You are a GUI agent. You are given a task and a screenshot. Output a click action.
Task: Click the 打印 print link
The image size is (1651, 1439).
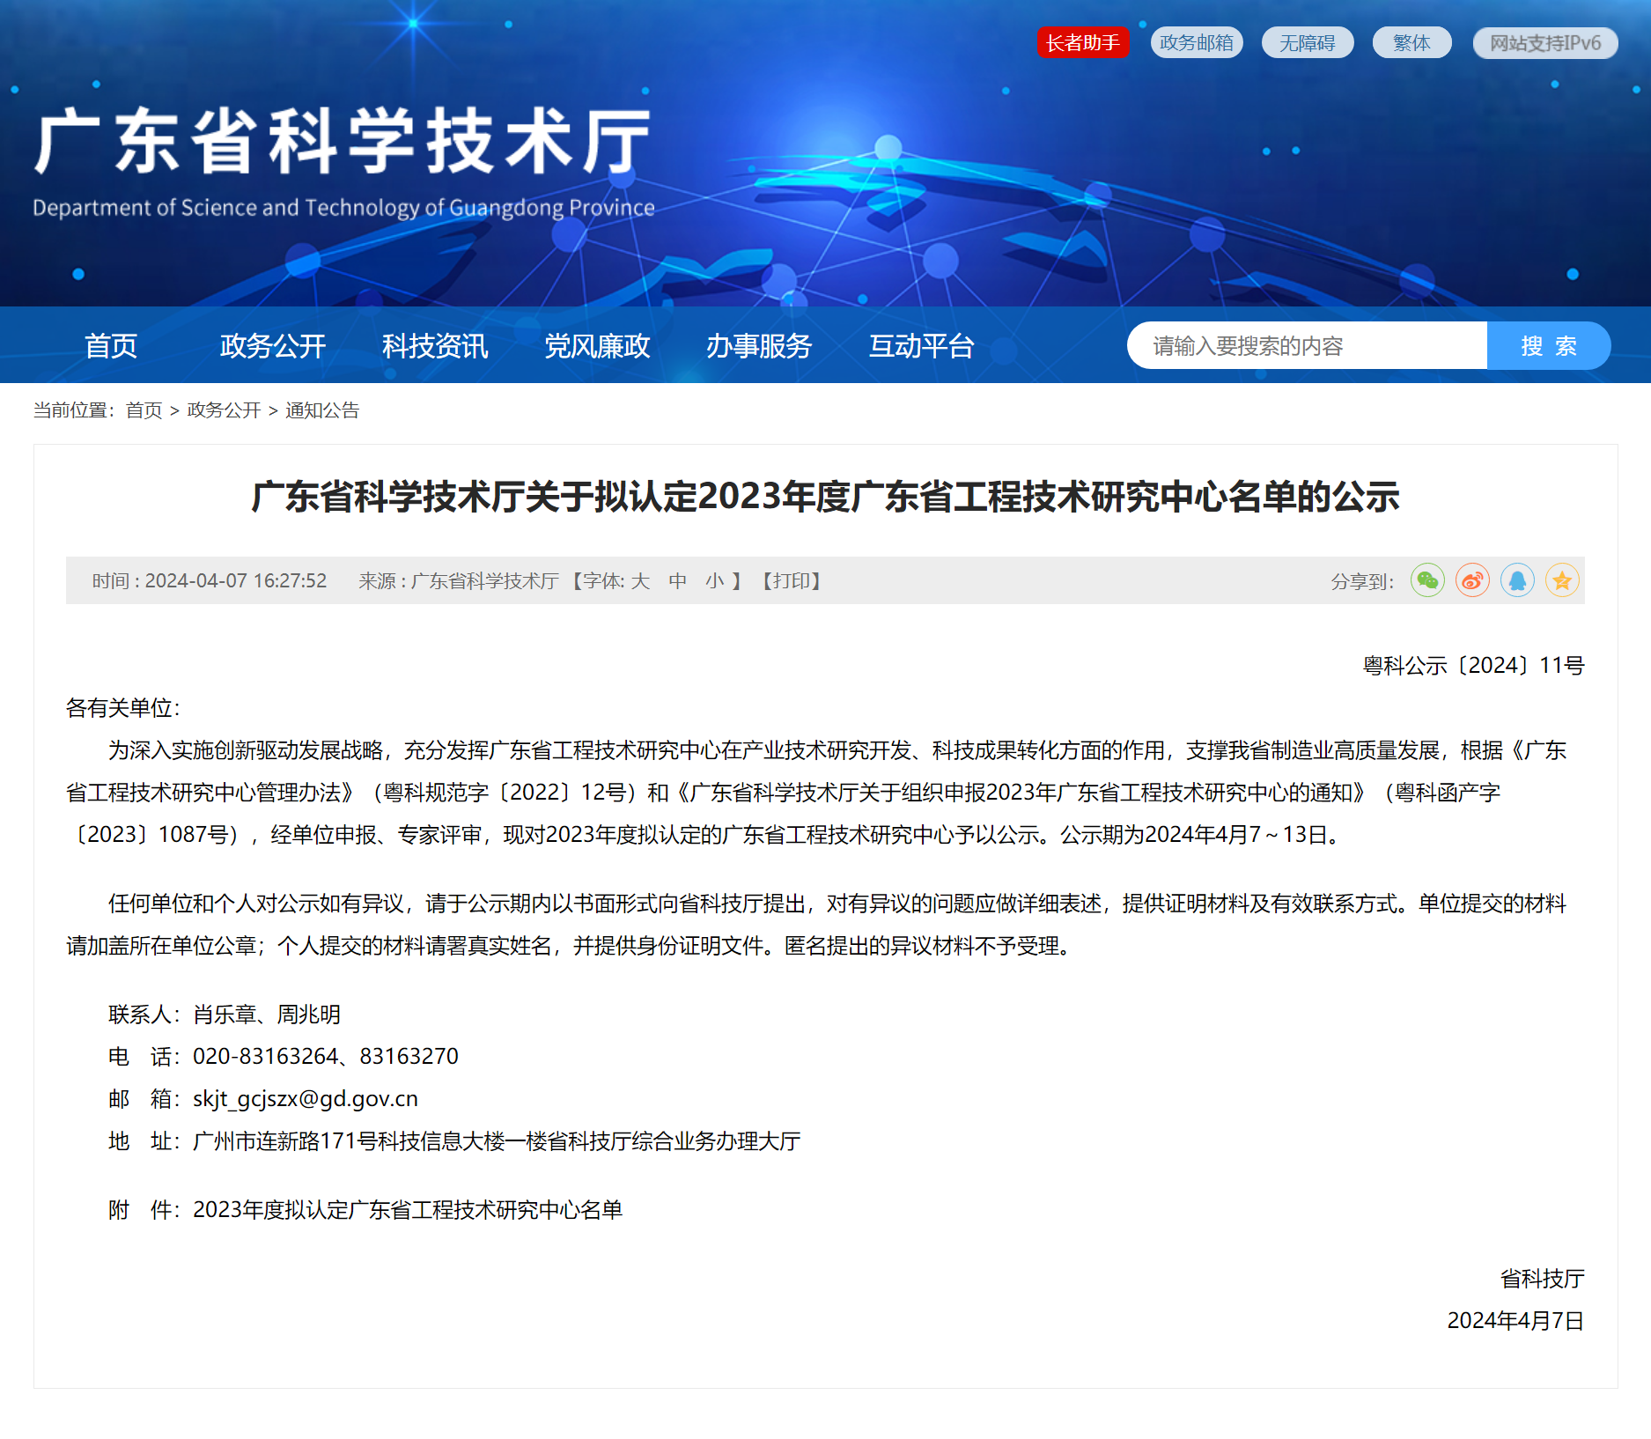(792, 581)
